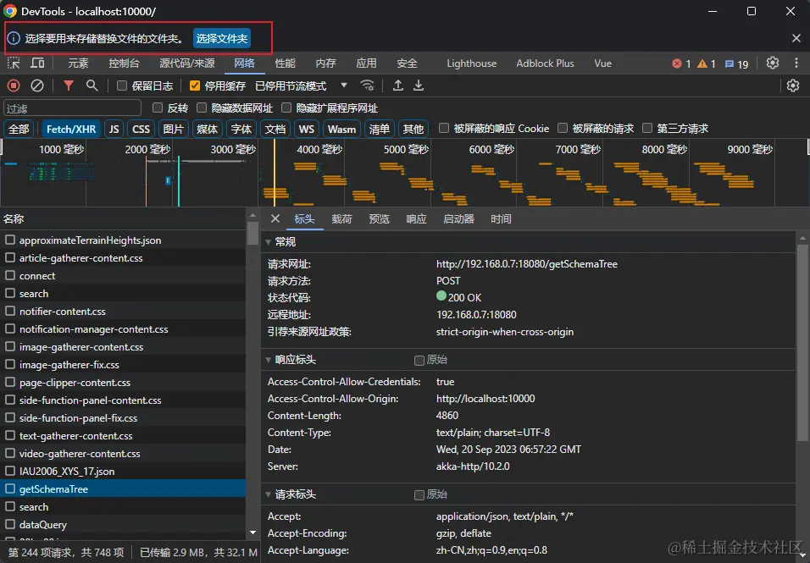Switch to the 控制台 tab
The width and height of the screenshot is (810, 563).
[x=124, y=63]
